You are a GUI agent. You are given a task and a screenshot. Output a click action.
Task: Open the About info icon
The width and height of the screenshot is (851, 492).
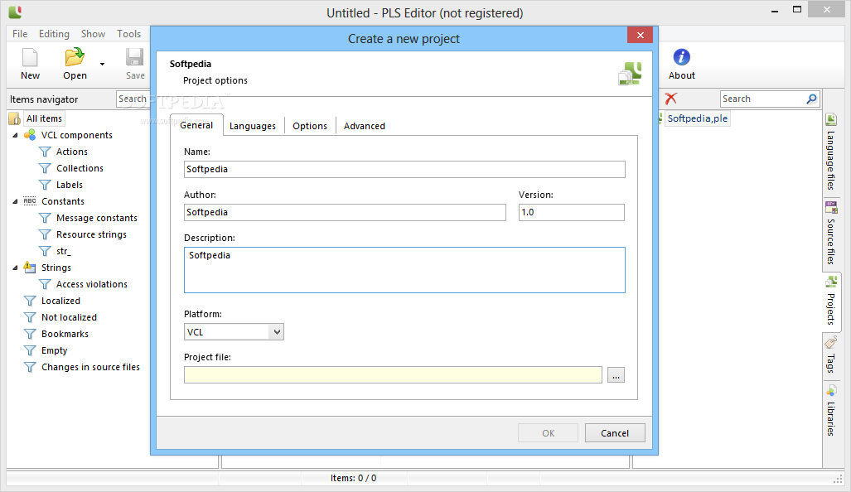coord(682,57)
